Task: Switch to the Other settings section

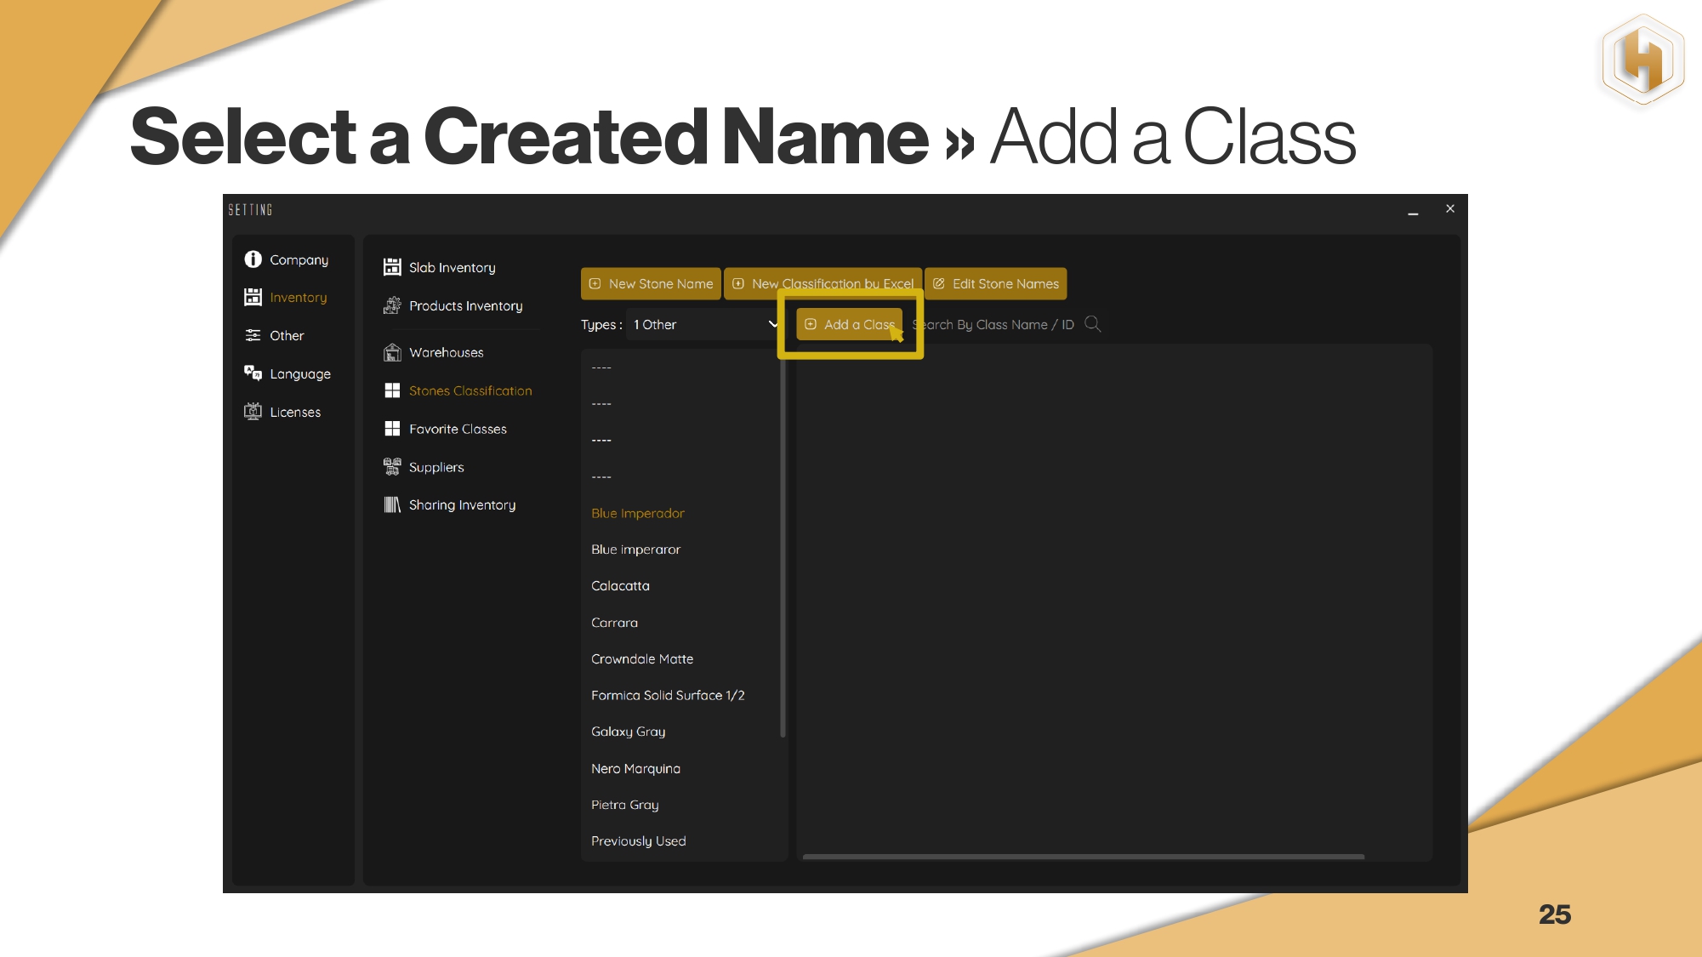Action: [x=287, y=336]
